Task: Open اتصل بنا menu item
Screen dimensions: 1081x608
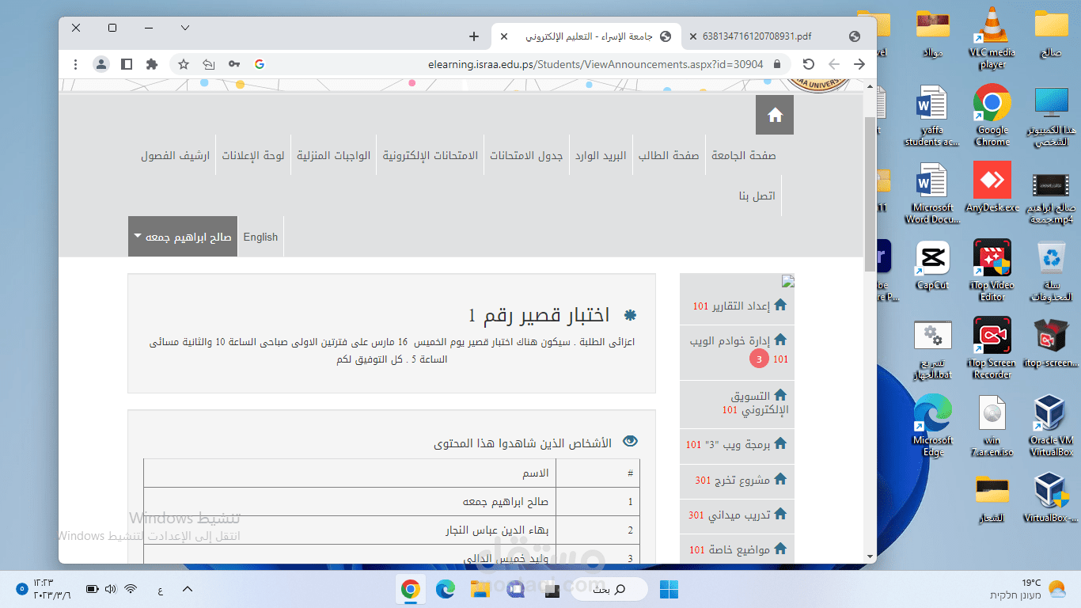Action: 757,196
